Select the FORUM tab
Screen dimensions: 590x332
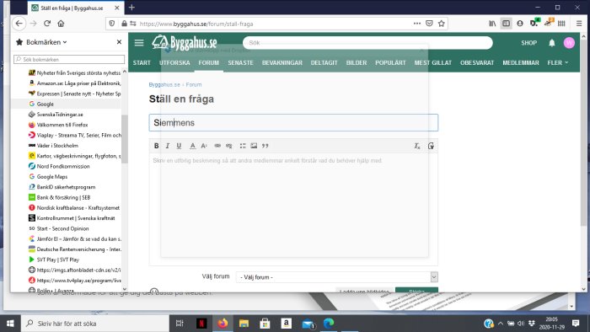[209, 63]
